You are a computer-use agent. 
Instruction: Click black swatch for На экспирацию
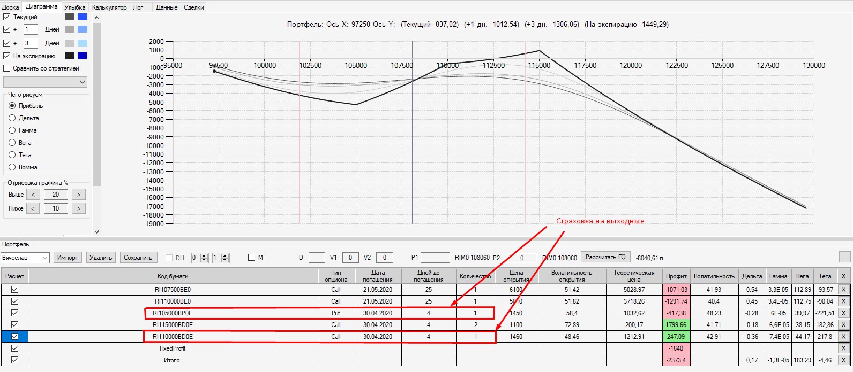70,56
